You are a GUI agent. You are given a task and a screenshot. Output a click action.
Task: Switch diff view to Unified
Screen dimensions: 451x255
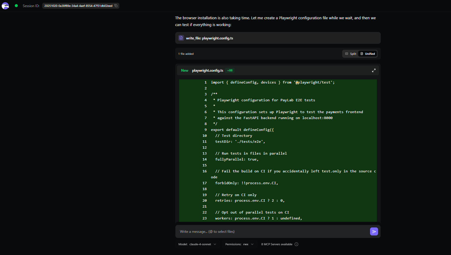click(368, 54)
